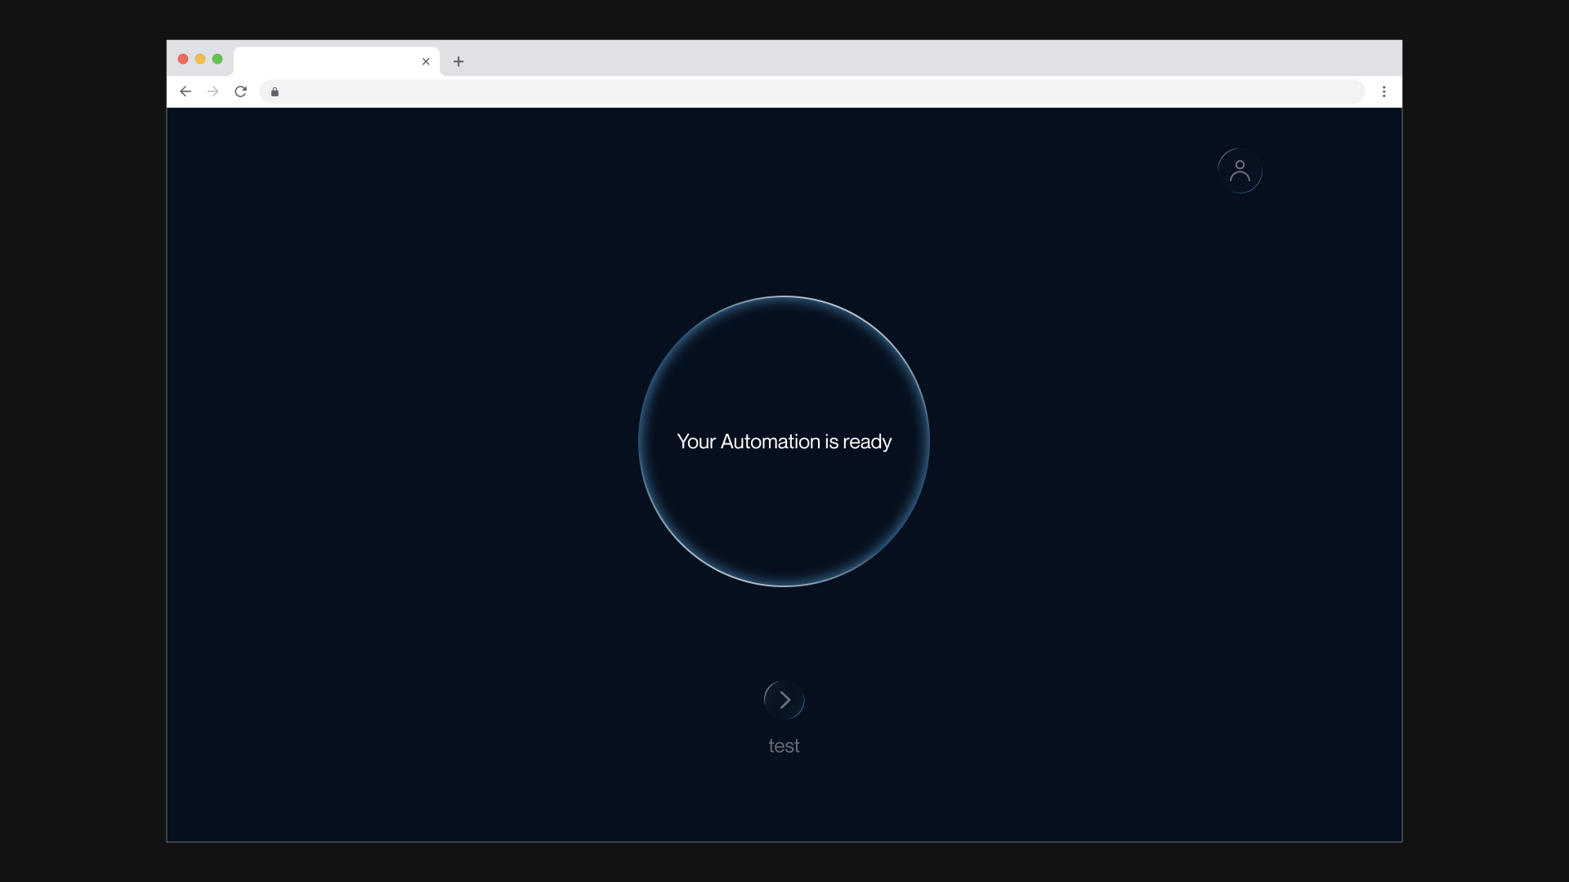Go back with browser back arrow

[186, 91]
